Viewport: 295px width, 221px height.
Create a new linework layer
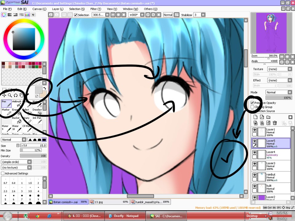pos(262,117)
